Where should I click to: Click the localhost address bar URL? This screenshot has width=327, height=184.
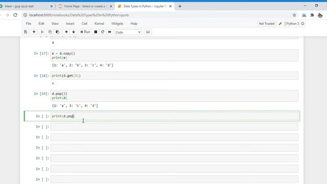coord(79,15)
